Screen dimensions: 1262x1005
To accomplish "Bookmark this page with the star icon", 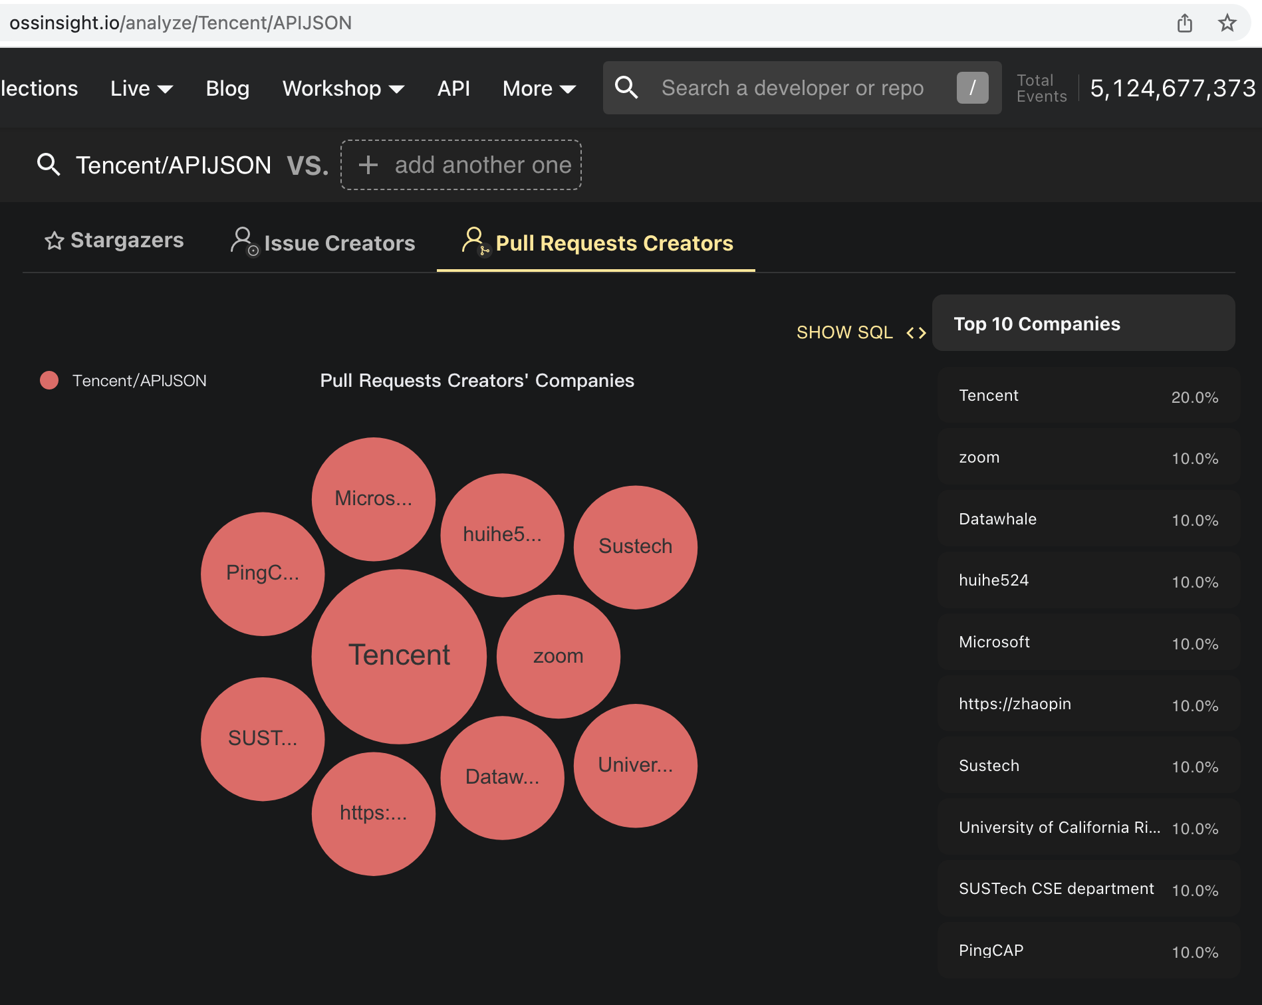I will (1227, 23).
